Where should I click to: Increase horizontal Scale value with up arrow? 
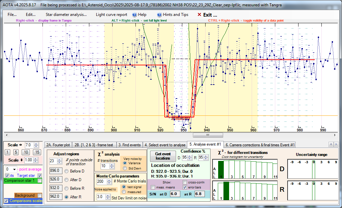click(37, 144)
